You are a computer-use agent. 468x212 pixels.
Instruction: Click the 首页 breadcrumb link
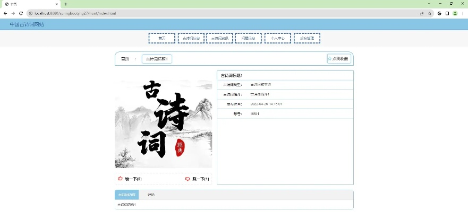[125, 59]
